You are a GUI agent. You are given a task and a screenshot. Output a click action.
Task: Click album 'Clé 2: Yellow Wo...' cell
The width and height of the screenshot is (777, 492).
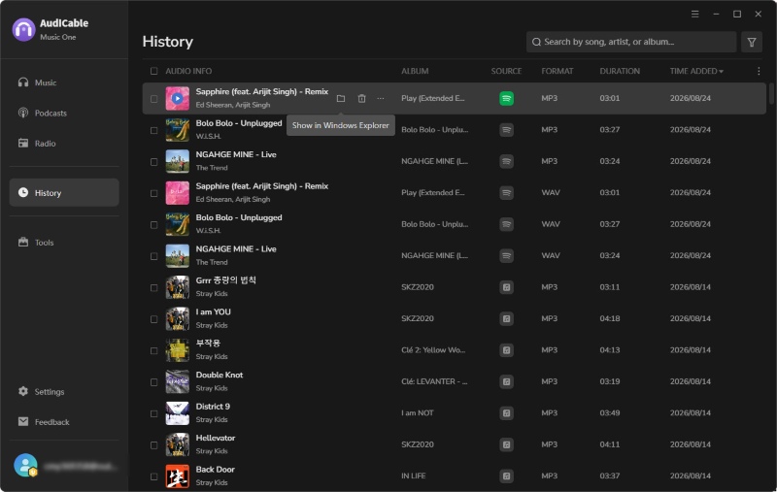click(x=433, y=350)
